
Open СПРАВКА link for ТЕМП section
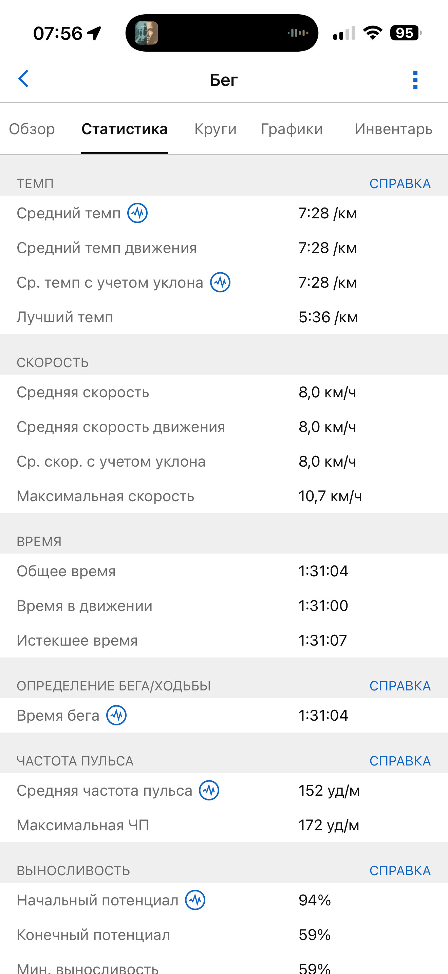400,183
